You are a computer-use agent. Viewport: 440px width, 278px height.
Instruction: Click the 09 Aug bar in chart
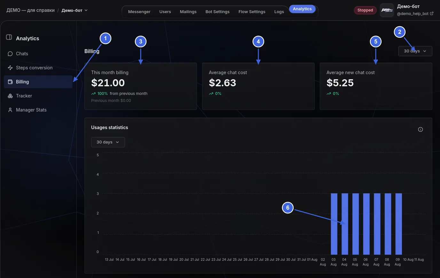tap(398, 224)
